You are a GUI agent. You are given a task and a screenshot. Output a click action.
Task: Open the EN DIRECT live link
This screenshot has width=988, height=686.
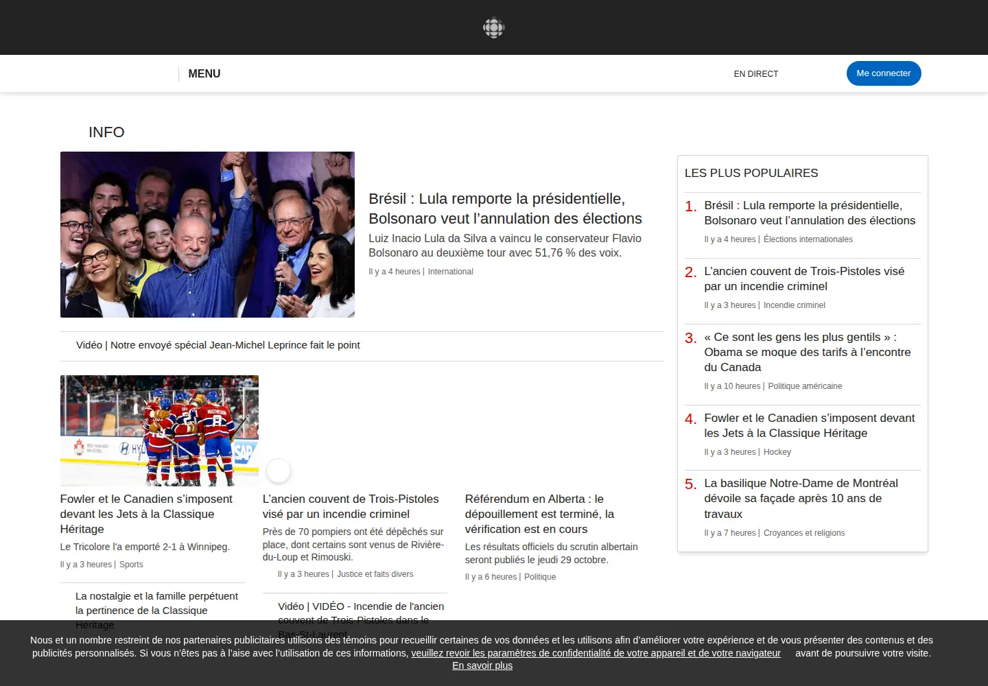(x=756, y=74)
